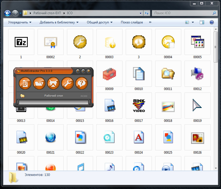221x189 pixels.
Task: Select the ICO segment in the address bar
Action: (x=69, y=13)
